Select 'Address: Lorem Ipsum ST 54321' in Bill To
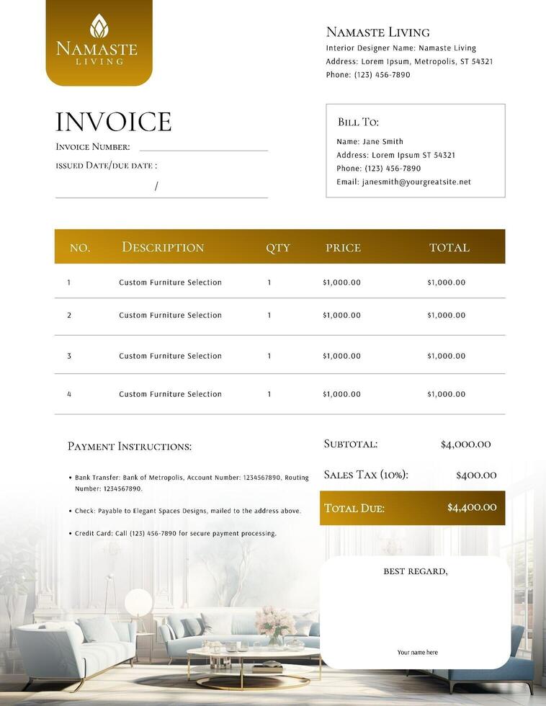This screenshot has width=546, height=706. click(x=395, y=155)
